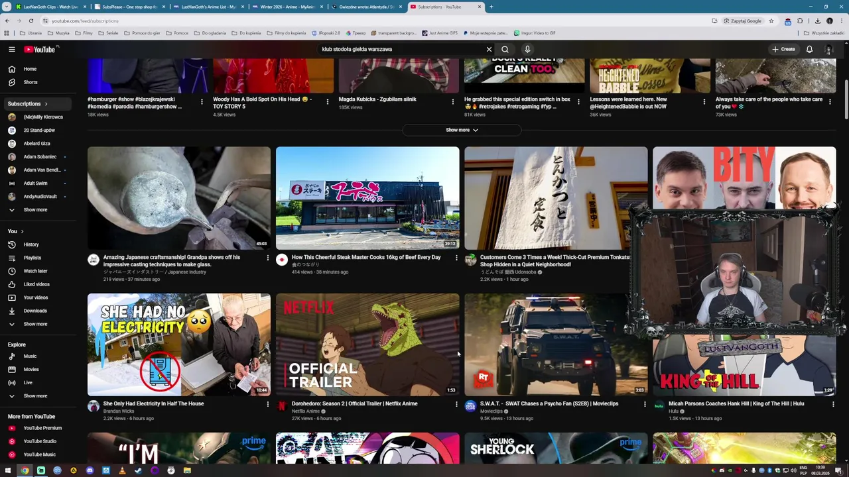
Task: Play Cheerful Steak Master thumbnail
Action: point(367,198)
